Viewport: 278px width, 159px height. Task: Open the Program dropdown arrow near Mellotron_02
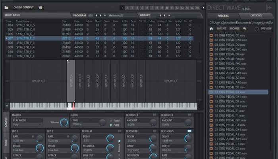105,15
